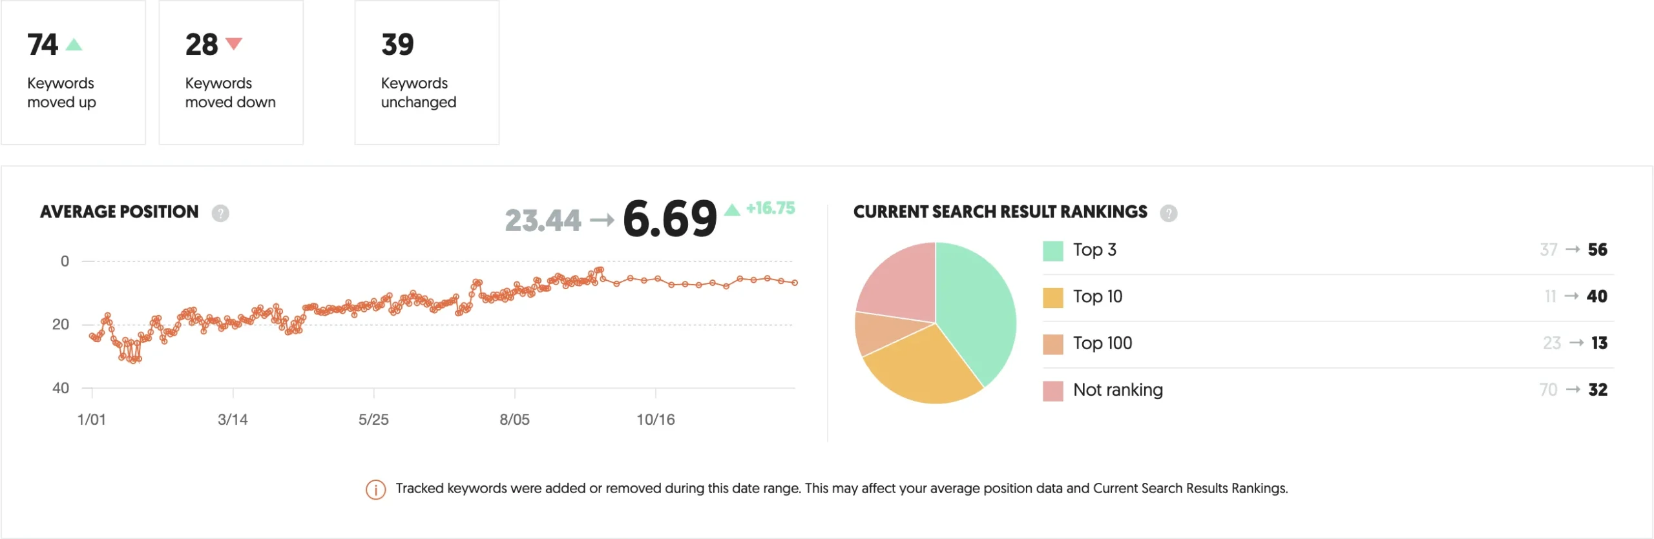This screenshot has width=1654, height=539.
Task: Click the yellow Top 10 legend swatch
Action: (x=1052, y=298)
